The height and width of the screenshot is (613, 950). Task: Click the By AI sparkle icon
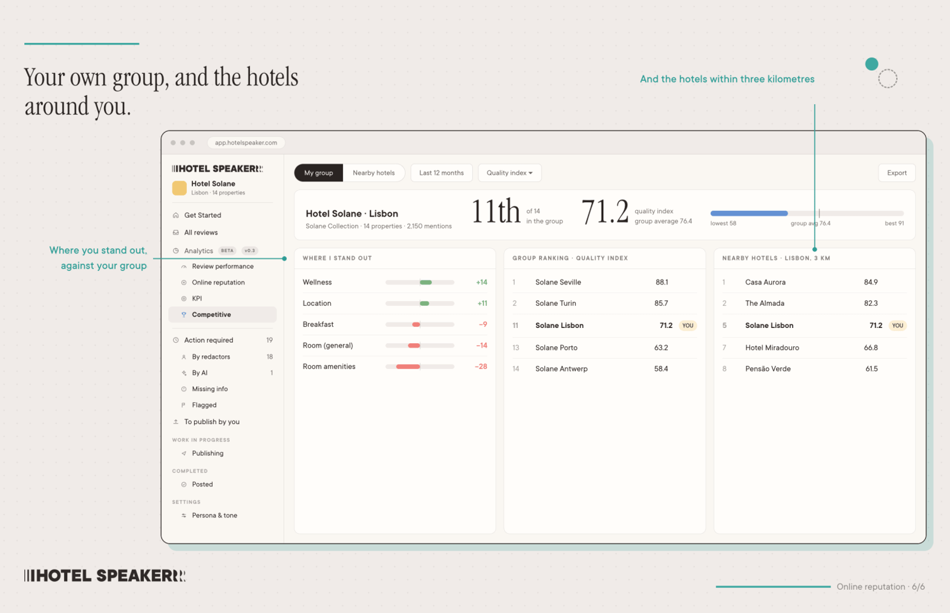(x=184, y=373)
